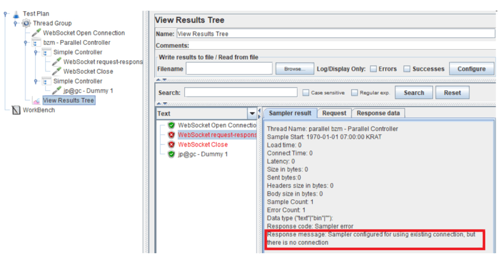Click green shield of jp@gc - Dummy 1 result
504x263 pixels.
[171, 154]
